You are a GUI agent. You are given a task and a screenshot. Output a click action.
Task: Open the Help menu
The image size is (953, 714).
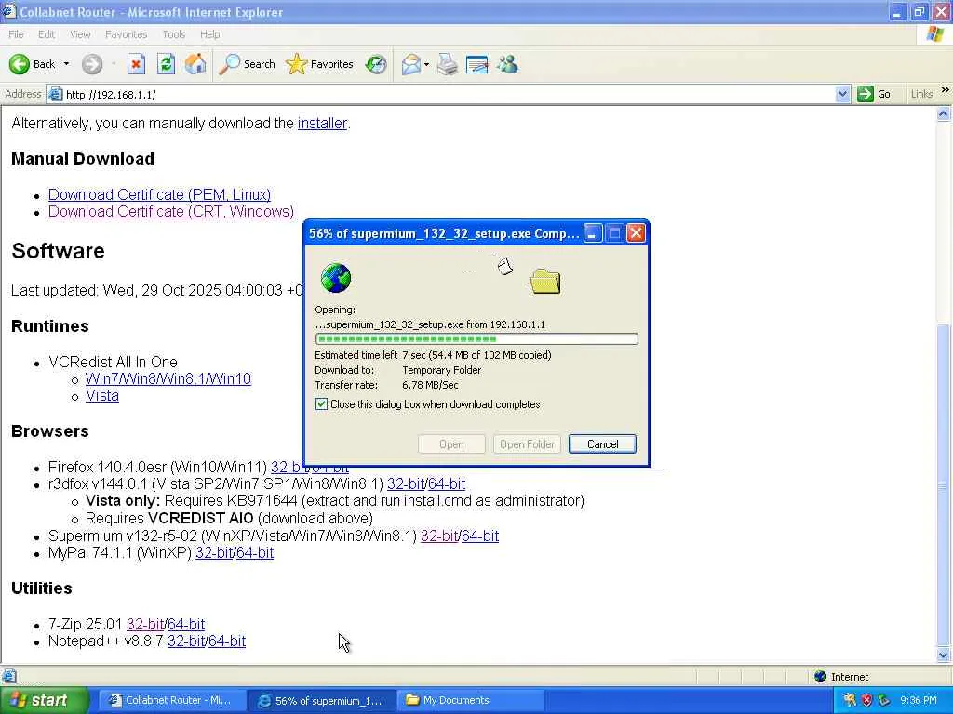(209, 34)
